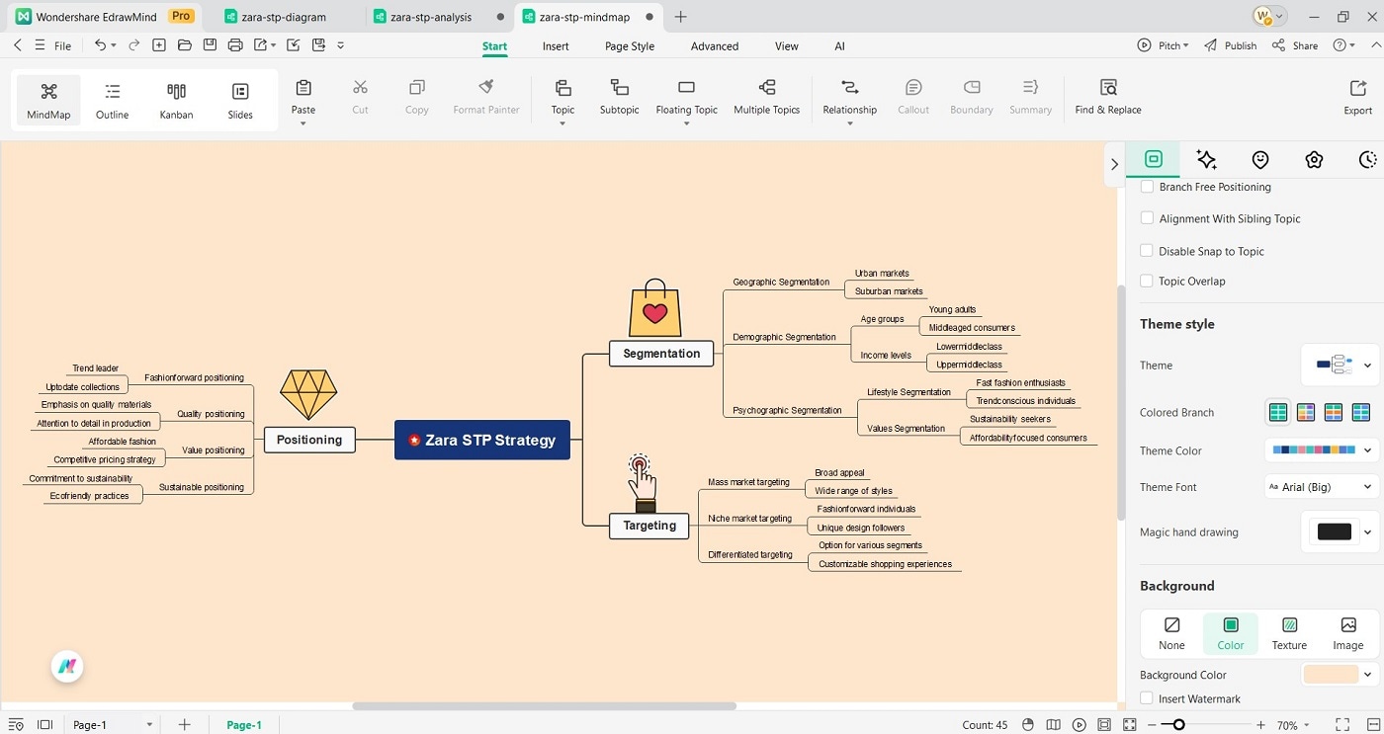
Task: Open the zoom percentage dropdown
Action: [1305, 725]
